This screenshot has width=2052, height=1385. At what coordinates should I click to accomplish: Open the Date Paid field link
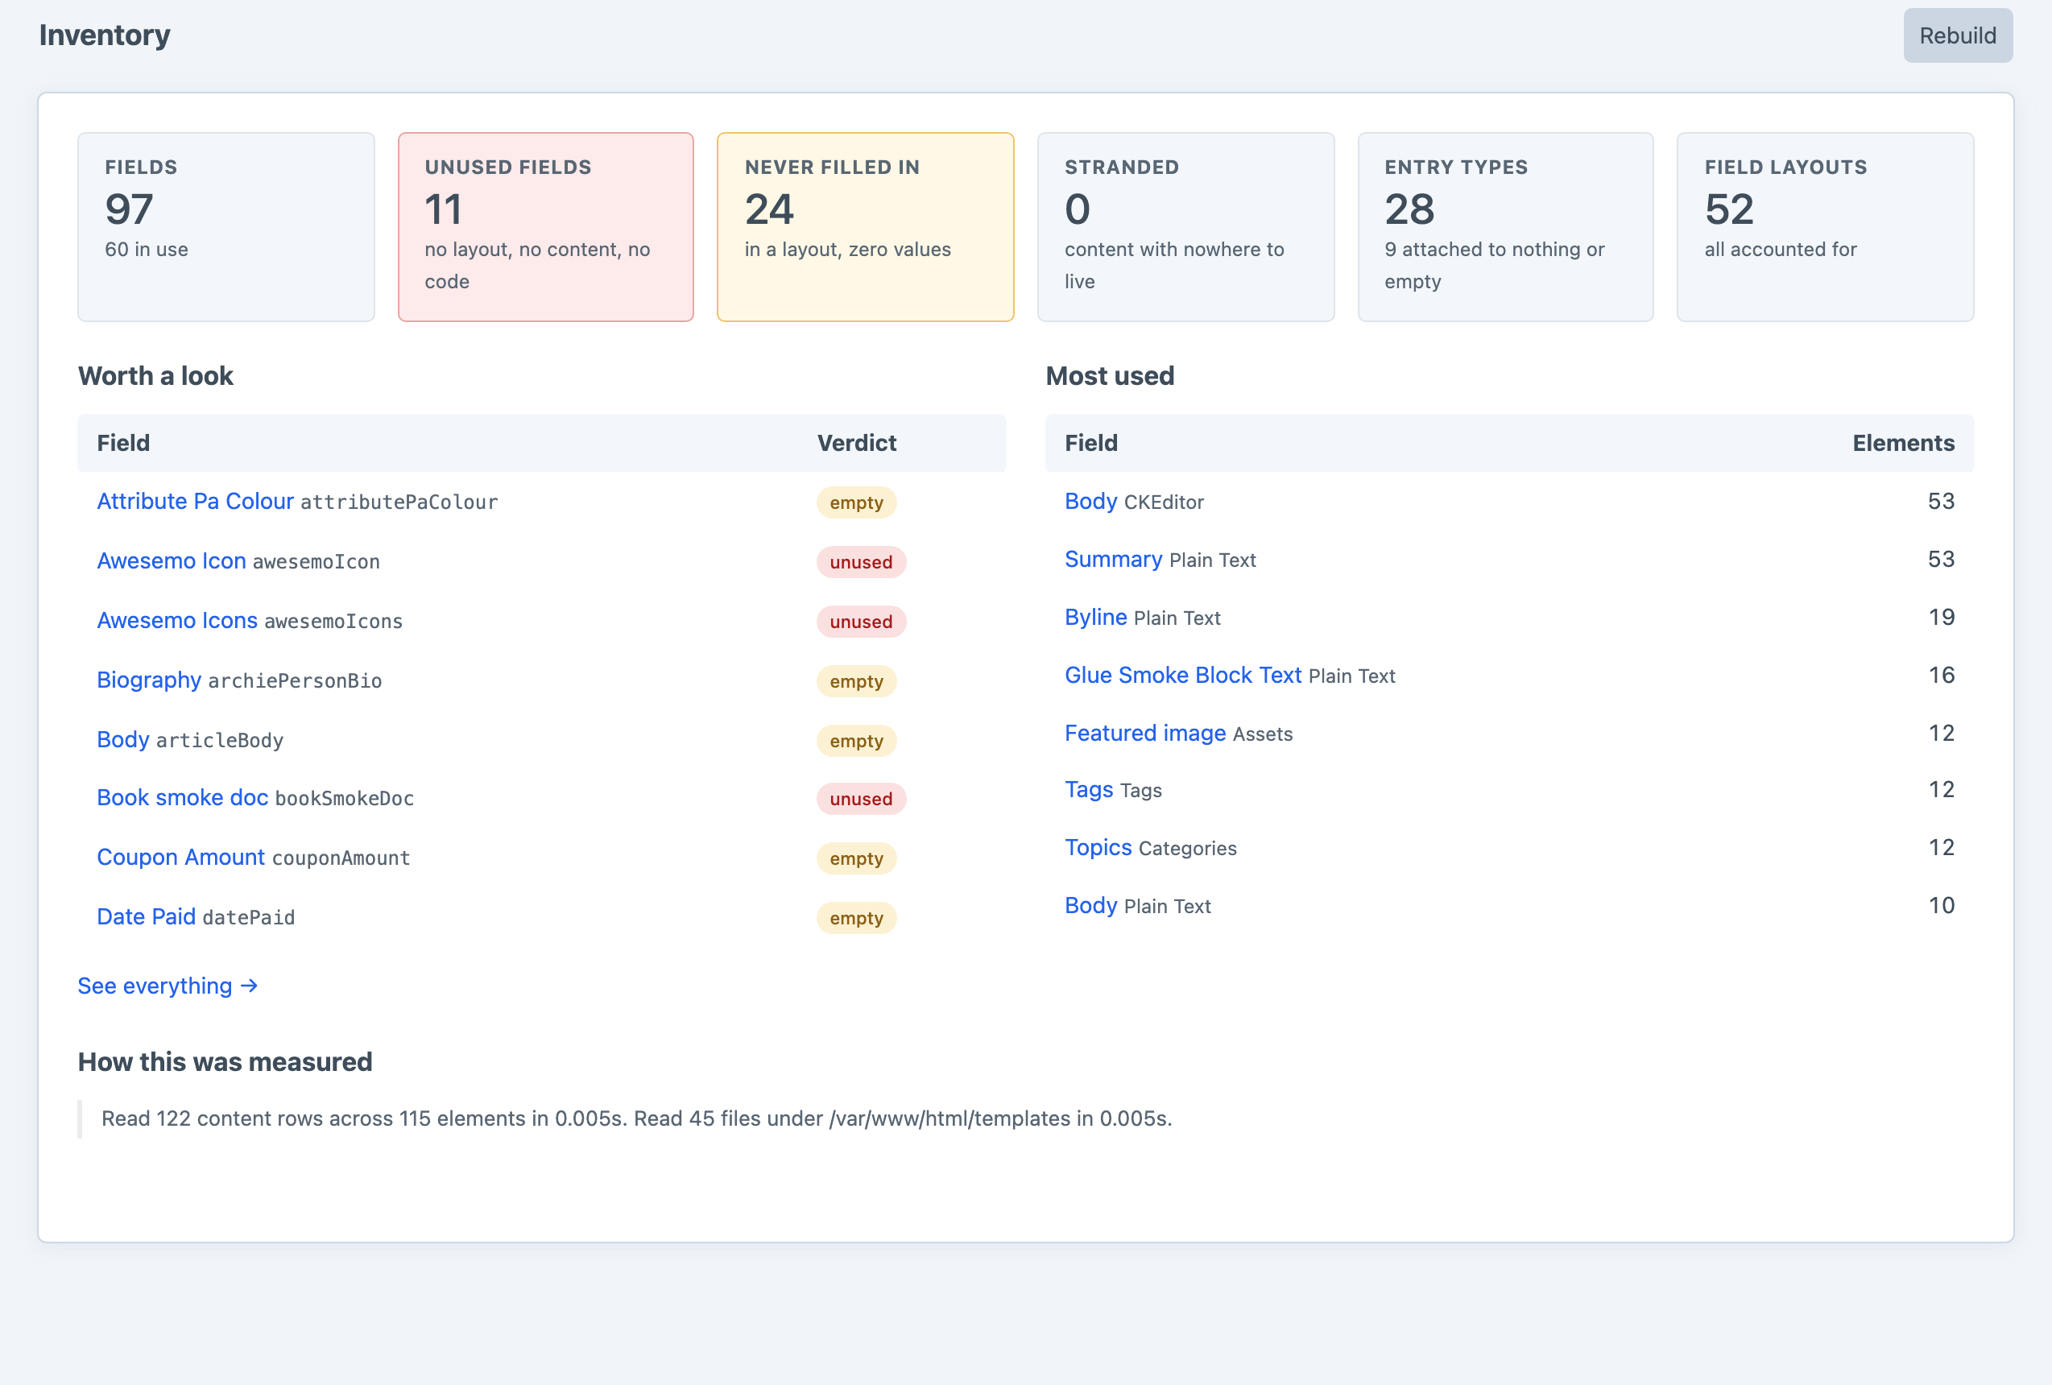click(x=147, y=916)
